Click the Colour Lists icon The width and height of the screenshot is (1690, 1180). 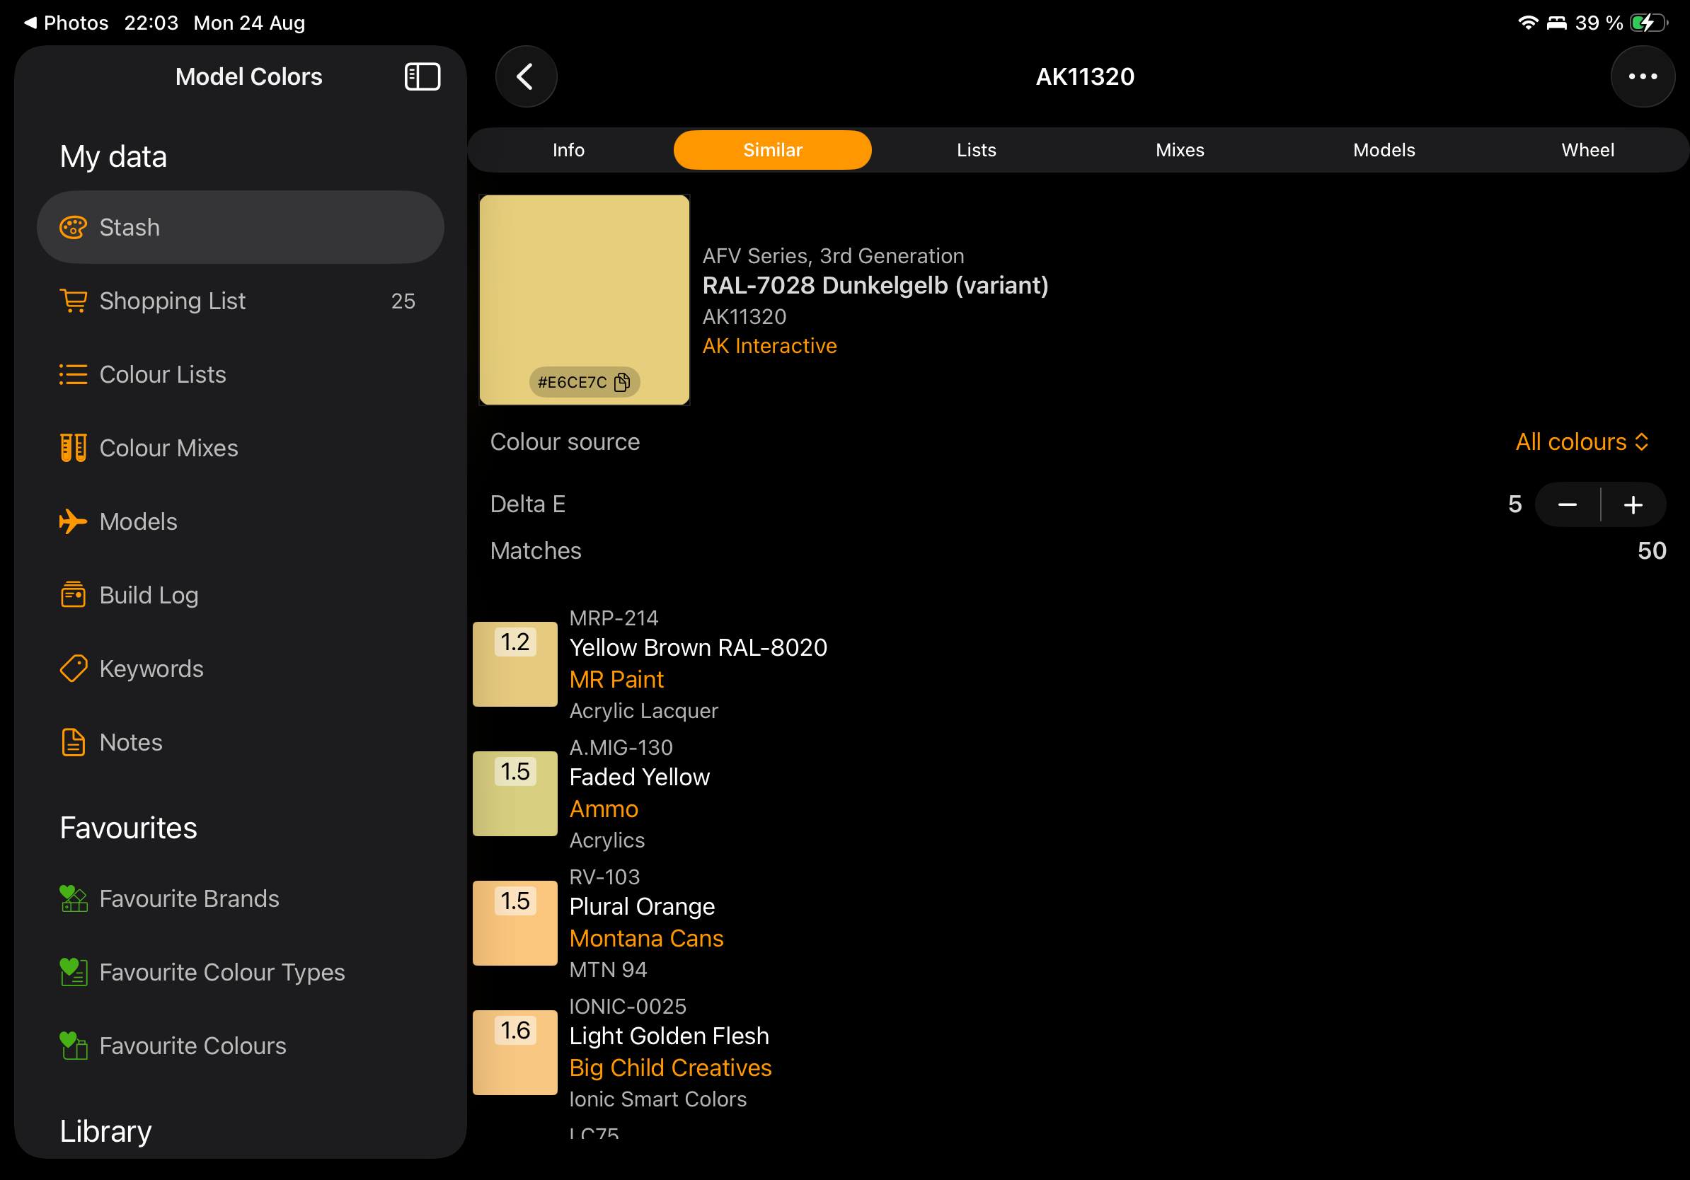coord(73,374)
